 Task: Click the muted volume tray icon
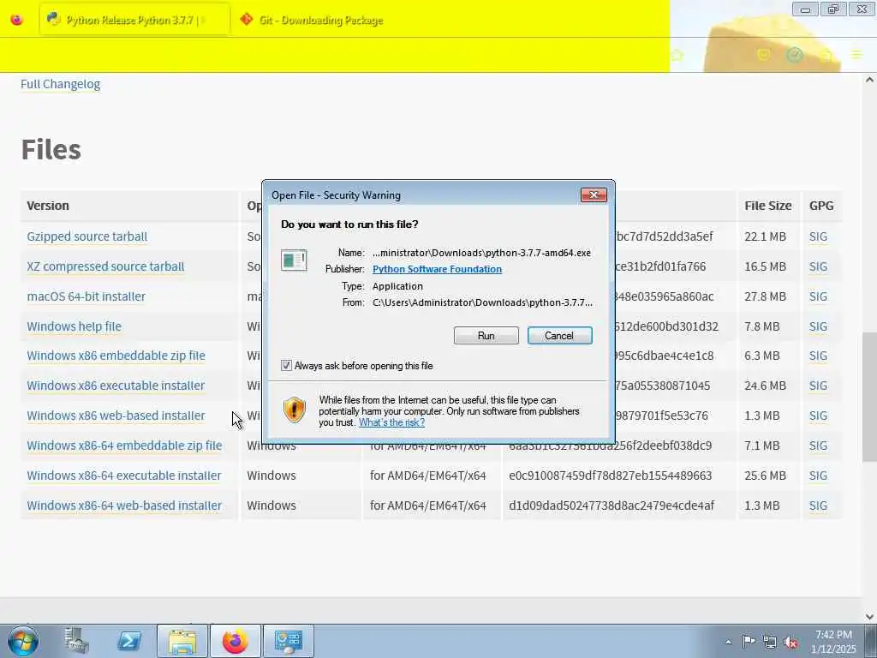coord(790,643)
